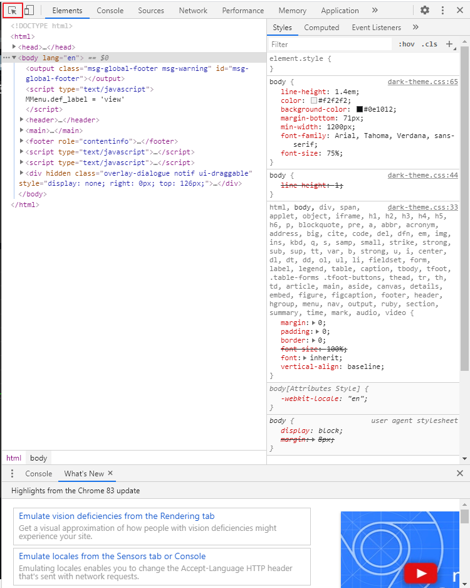This screenshot has width=470, height=588.
Task: Select the DOCTYPE html line
Action: pyautogui.click(x=41, y=26)
